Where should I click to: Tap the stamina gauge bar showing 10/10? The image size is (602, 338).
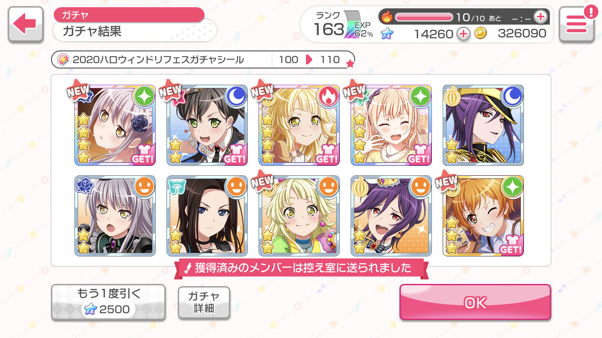424,17
